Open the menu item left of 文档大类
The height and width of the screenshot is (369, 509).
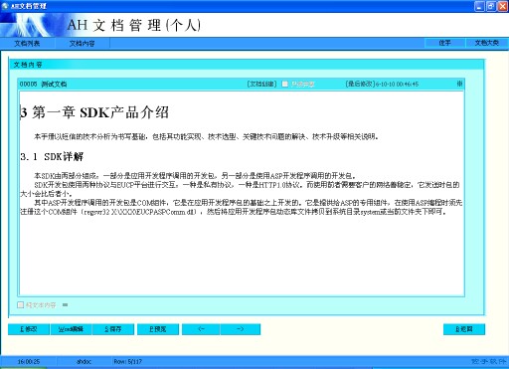pyautogui.click(x=445, y=43)
